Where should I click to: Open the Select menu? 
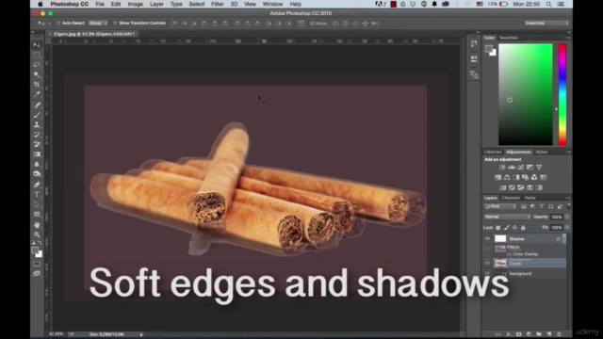coord(197,4)
